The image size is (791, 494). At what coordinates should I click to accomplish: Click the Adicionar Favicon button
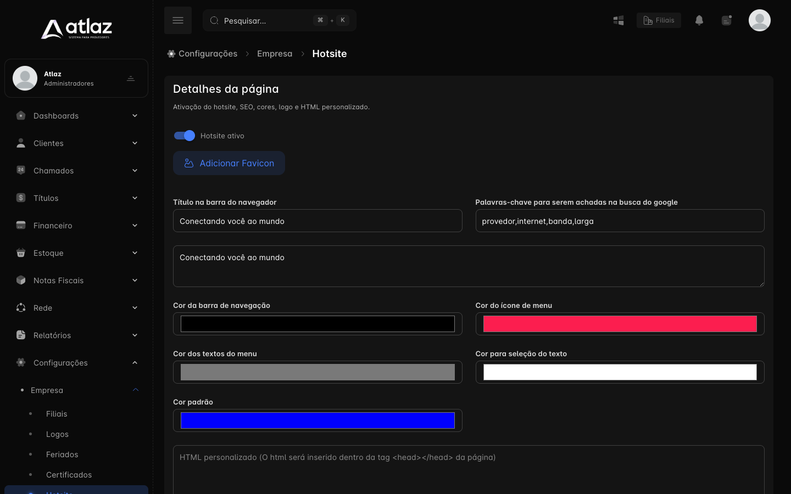(229, 163)
